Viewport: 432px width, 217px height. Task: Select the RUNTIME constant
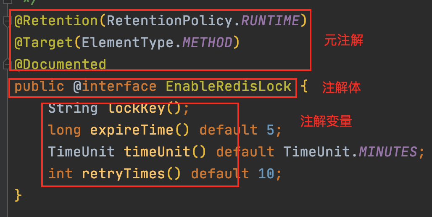(270, 21)
